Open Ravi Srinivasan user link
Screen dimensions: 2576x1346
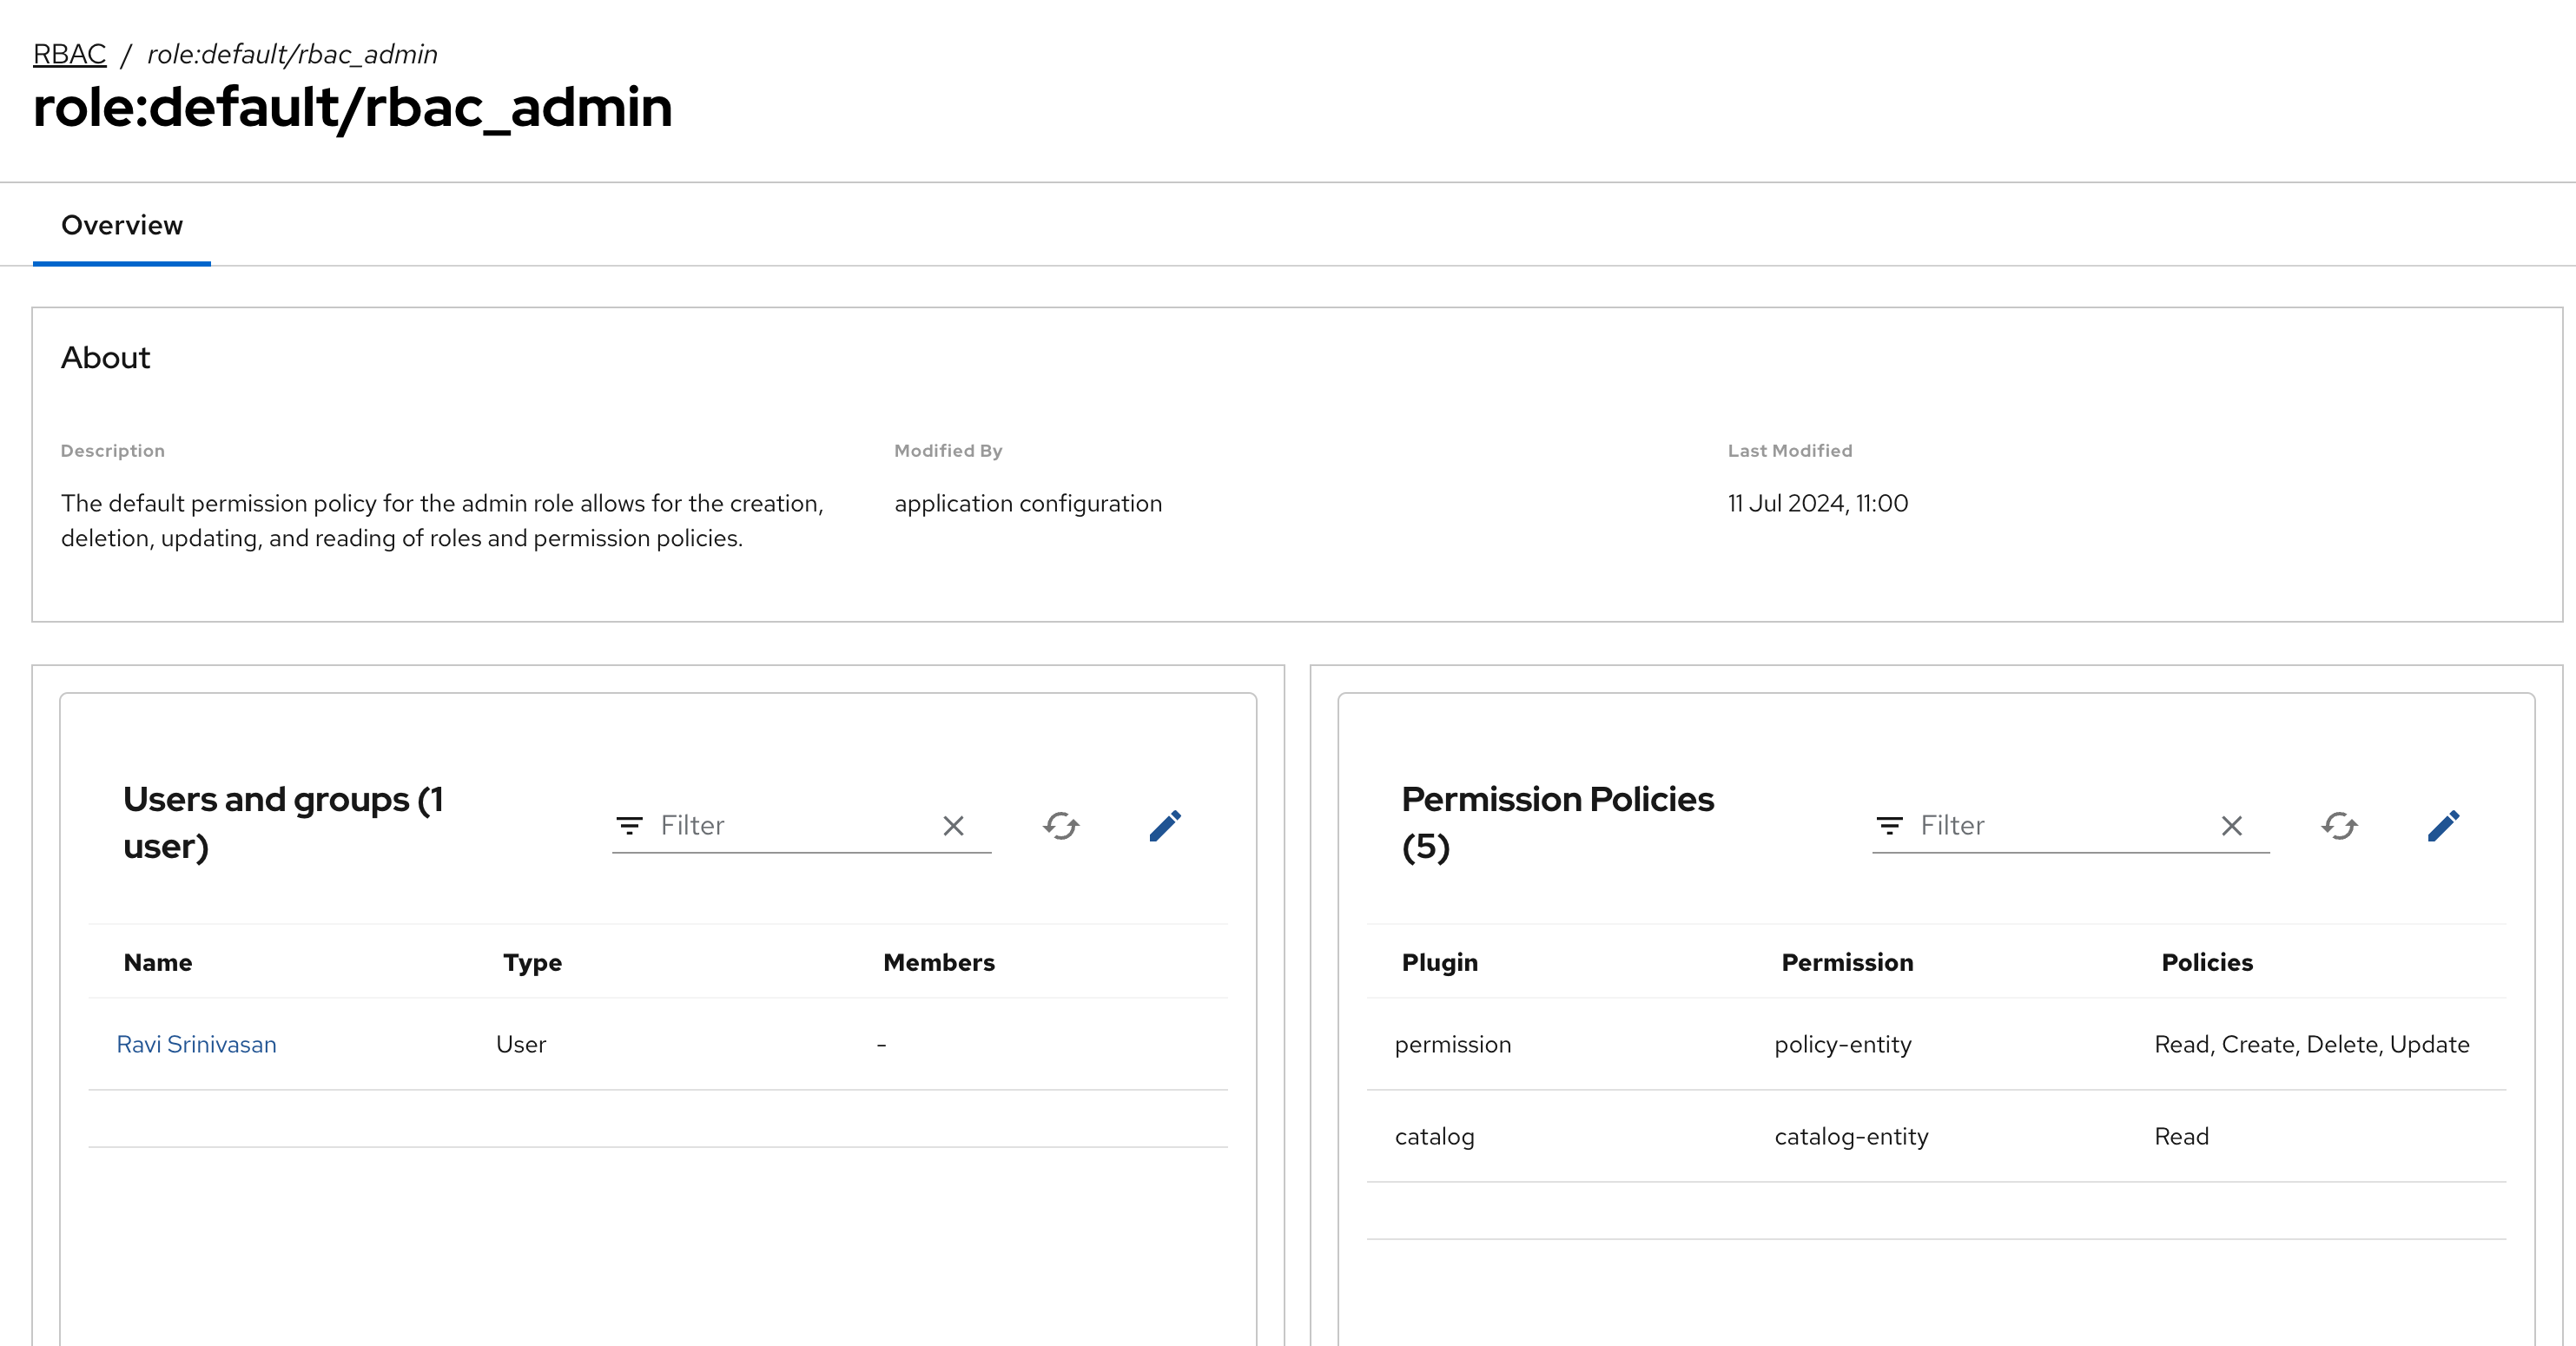(x=196, y=1044)
